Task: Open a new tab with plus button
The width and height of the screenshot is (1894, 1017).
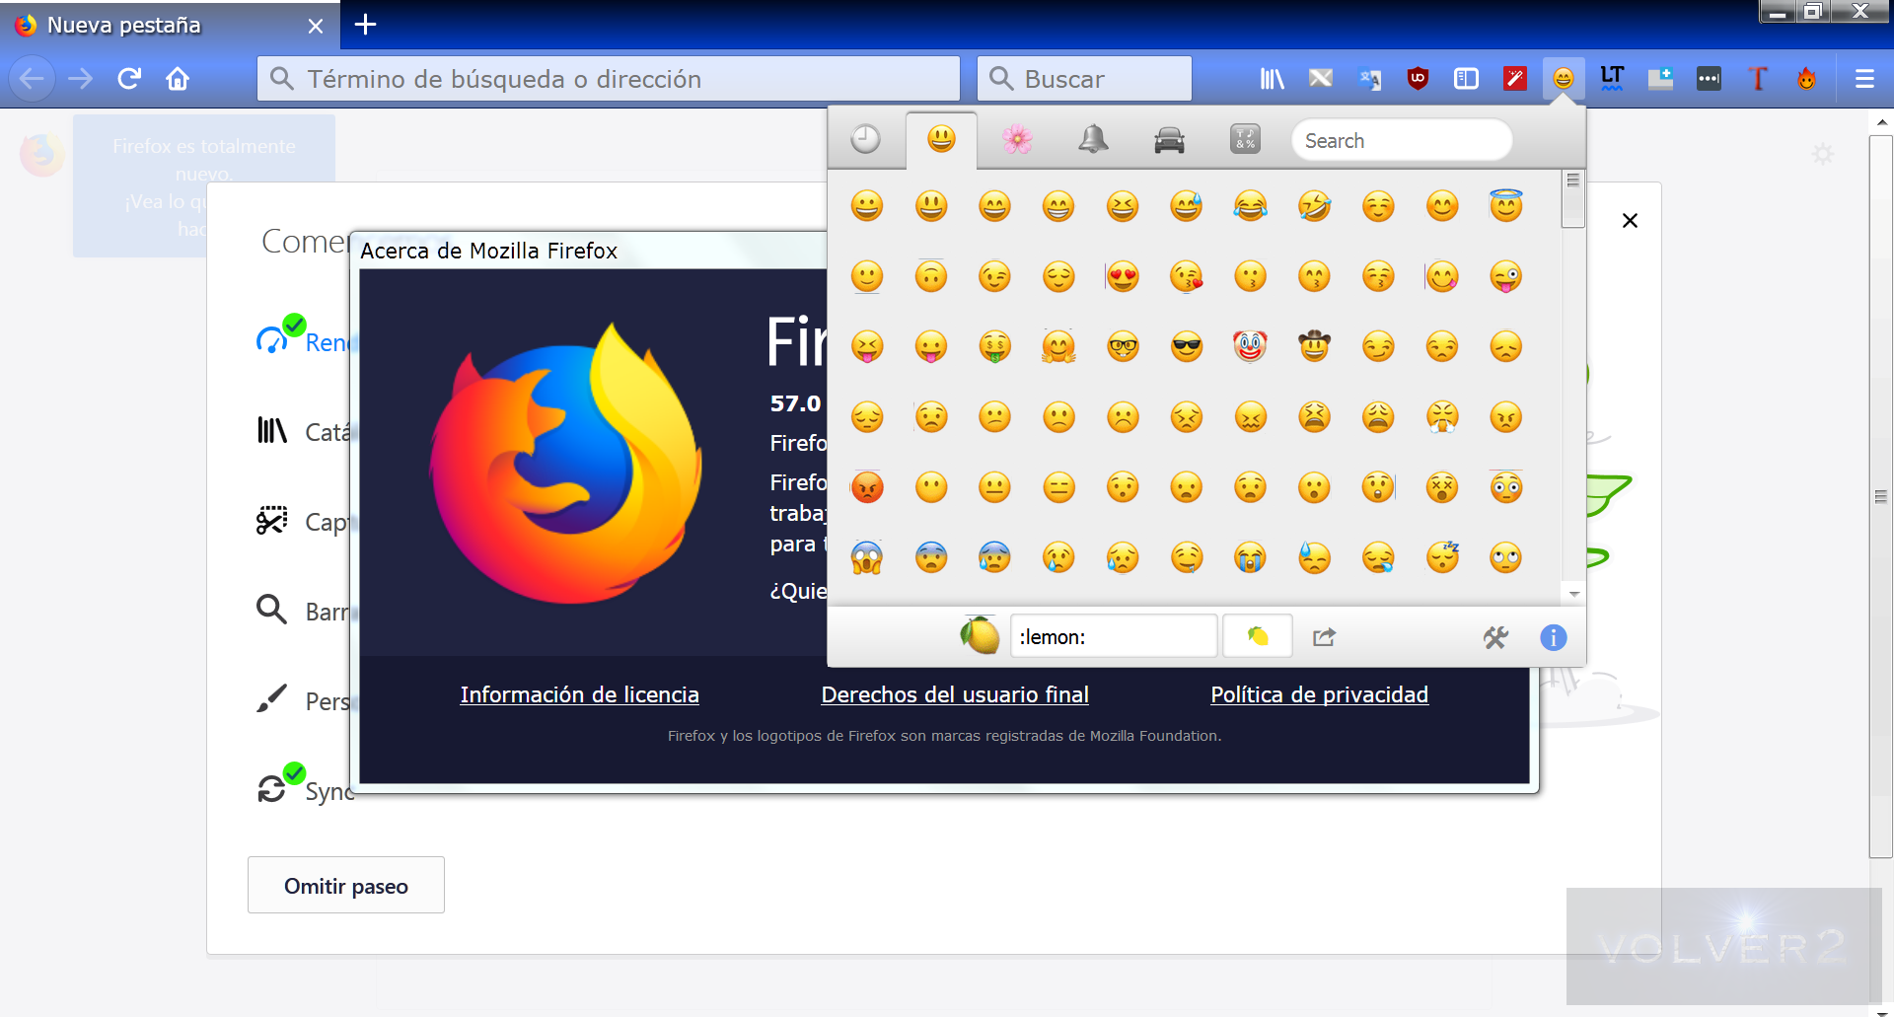Action: coord(365,25)
